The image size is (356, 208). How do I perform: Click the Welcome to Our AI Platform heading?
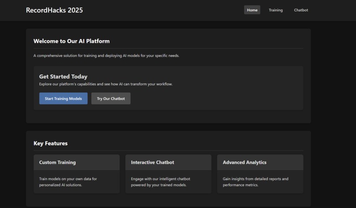[72, 41]
